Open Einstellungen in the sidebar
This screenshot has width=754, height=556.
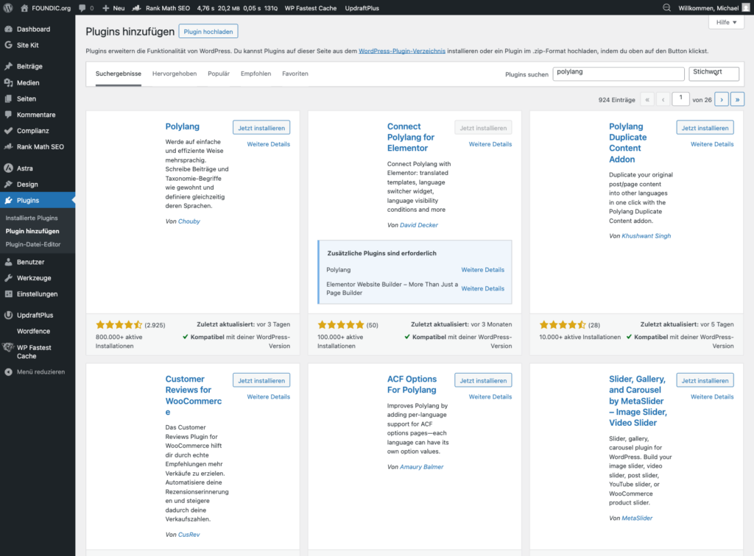(x=37, y=294)
